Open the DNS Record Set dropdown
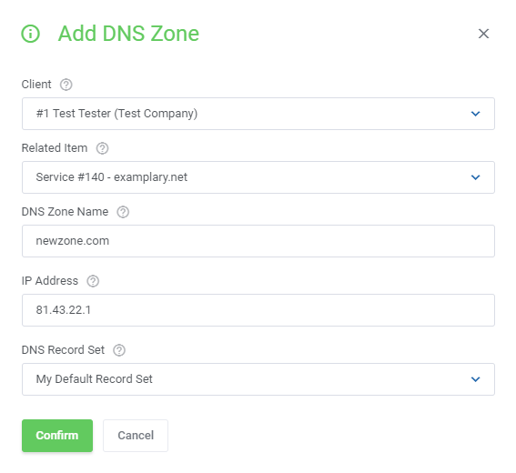 (258, 379)
